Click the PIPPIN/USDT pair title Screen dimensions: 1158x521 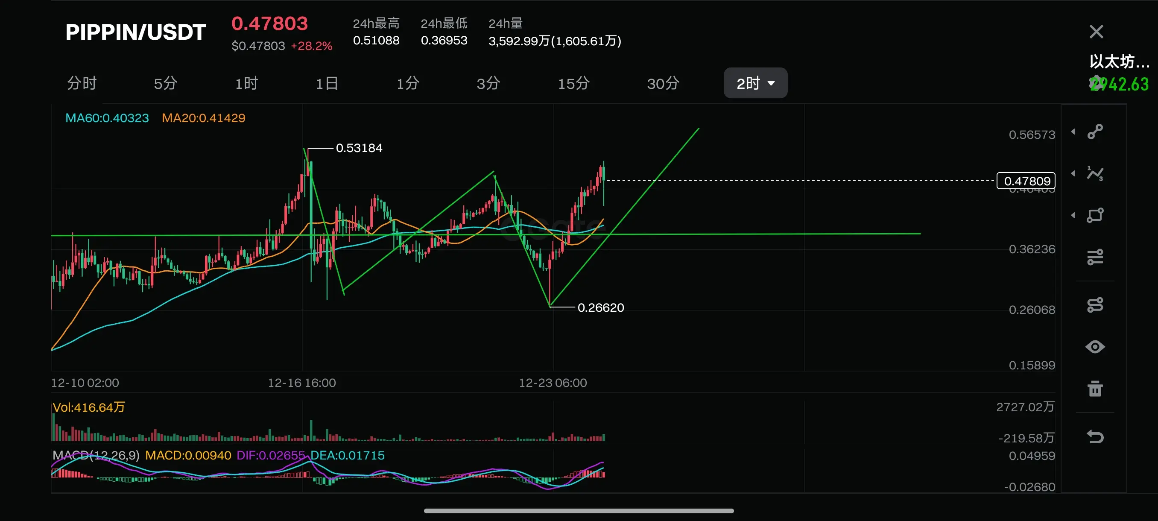coord(135,32)
